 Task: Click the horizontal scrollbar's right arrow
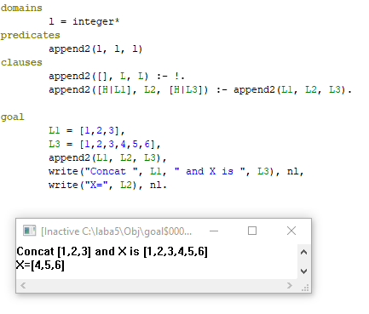pos(290,285)
